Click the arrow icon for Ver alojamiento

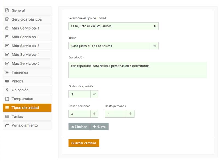7,125
